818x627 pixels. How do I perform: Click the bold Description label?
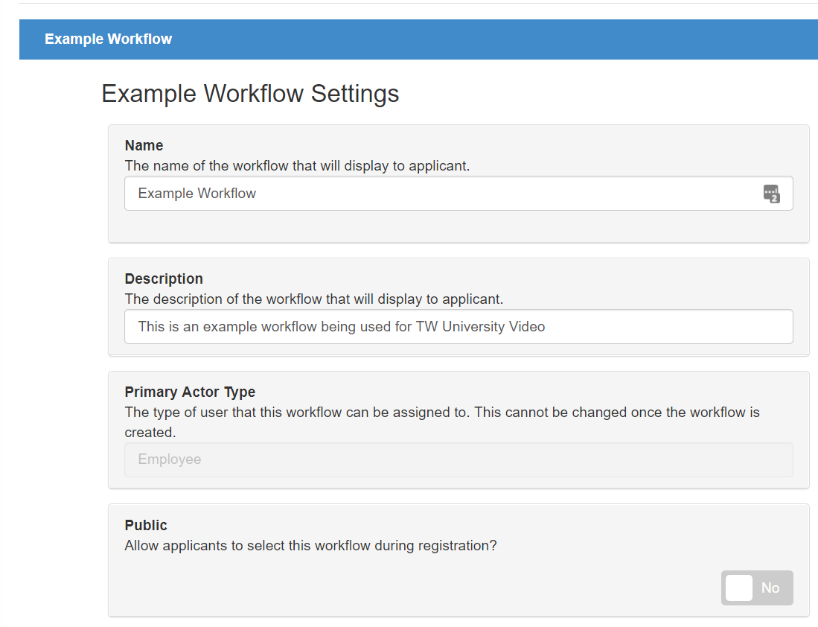(164, 279)
